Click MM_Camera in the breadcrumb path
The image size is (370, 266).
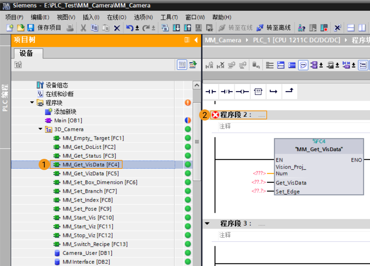223,40
